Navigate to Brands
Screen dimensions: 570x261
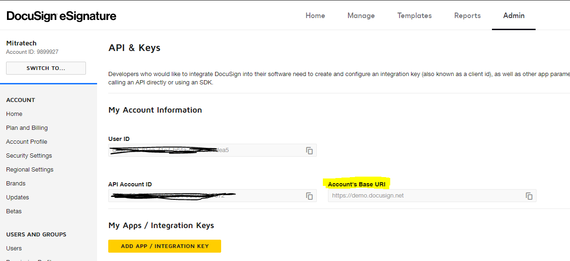pos(16,183)
